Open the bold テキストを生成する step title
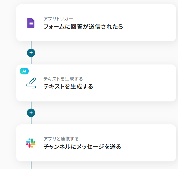Screen dimensions: 178x169 tap(68, 87)
